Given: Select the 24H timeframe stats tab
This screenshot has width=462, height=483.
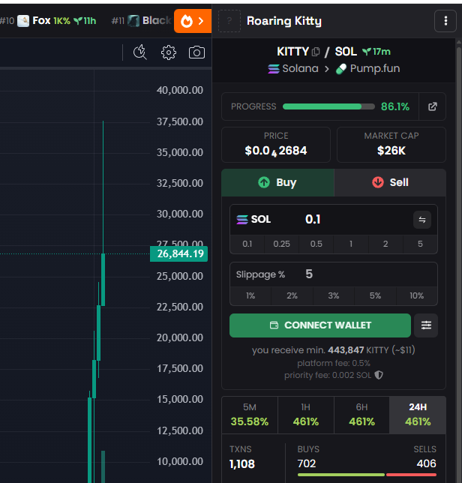Looking at the screenshot, I should tap(418, 415).
